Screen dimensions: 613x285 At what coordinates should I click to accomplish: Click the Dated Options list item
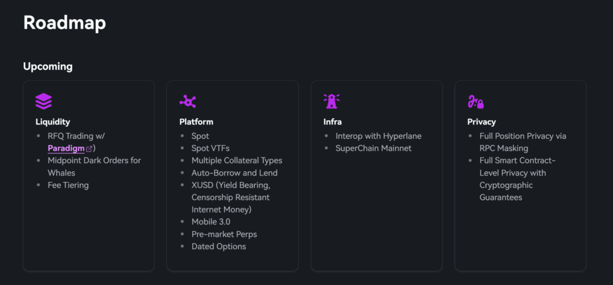(x=219, y=246)
